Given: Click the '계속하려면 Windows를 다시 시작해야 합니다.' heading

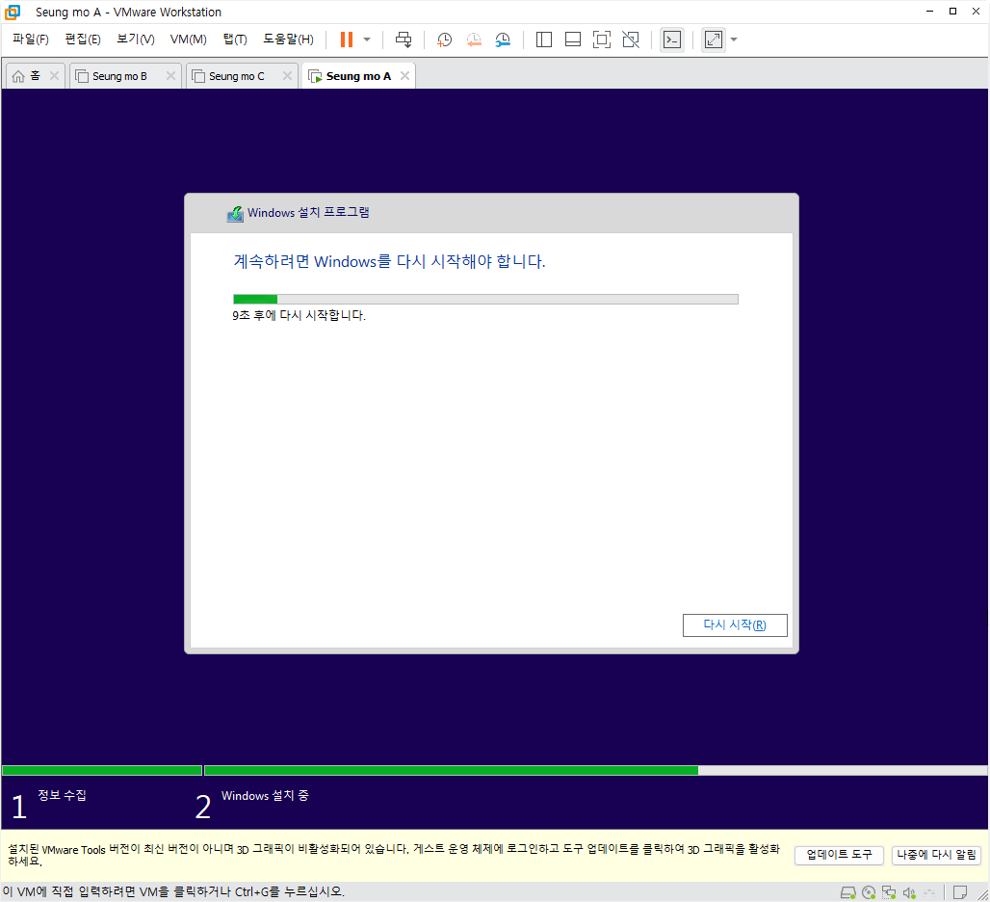Looking at the screenshot, I should click(x=389, y=261).
